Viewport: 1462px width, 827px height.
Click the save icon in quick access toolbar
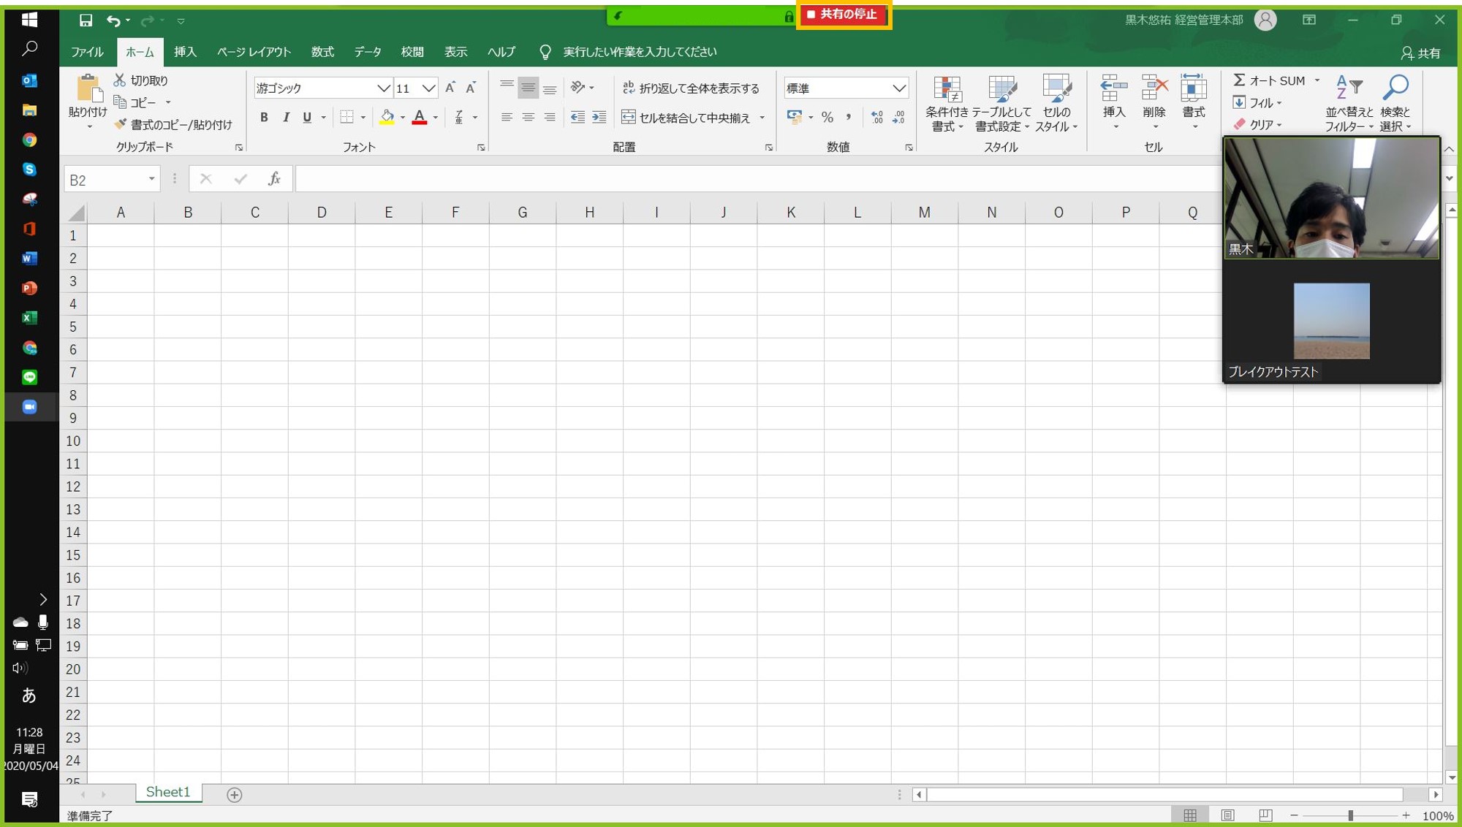click(86, 20)
